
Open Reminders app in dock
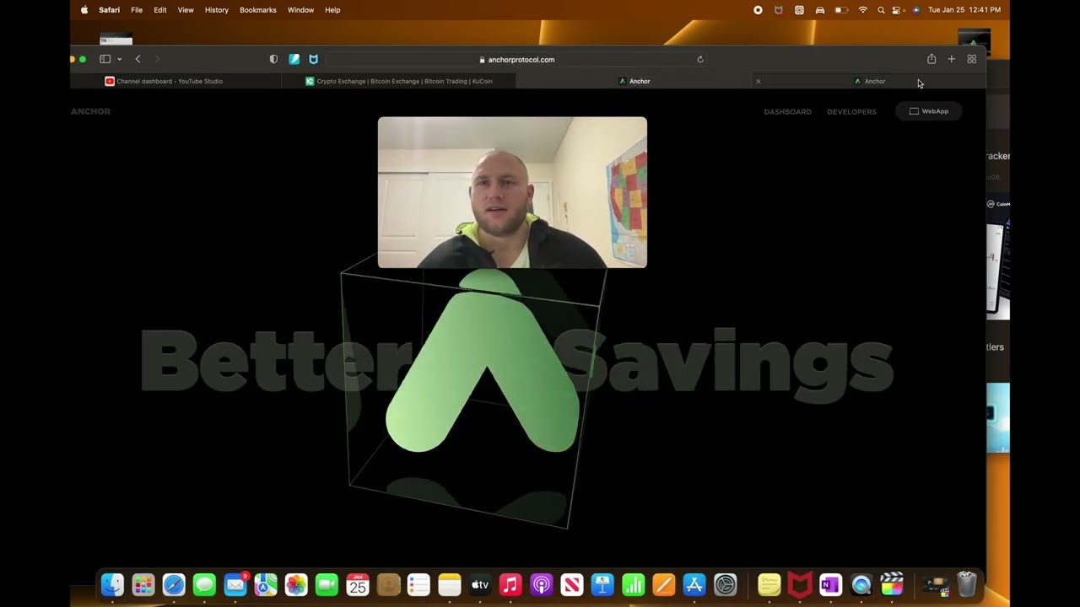[x=418, y=585]
